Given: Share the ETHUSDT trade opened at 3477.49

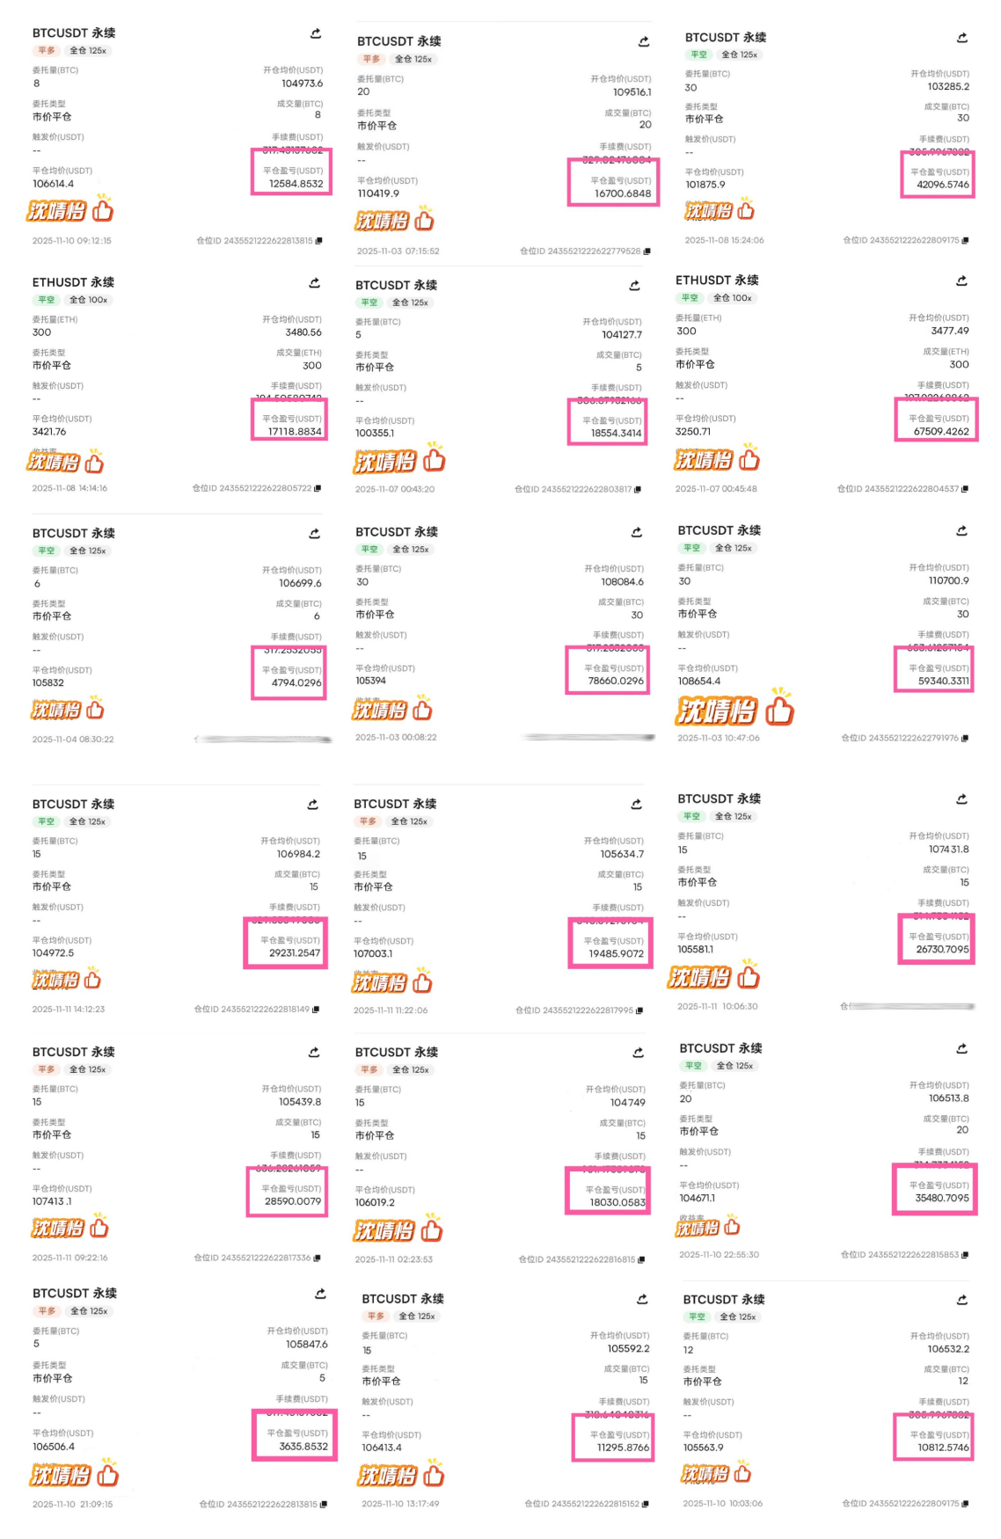Looking at the screenshot, I should point(961,281).
